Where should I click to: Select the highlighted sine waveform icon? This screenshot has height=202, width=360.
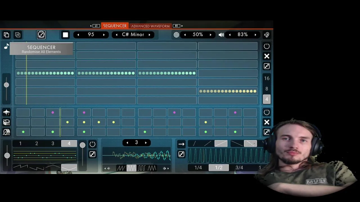(x=131, y=168)
